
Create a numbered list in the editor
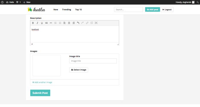click(60, 23)
